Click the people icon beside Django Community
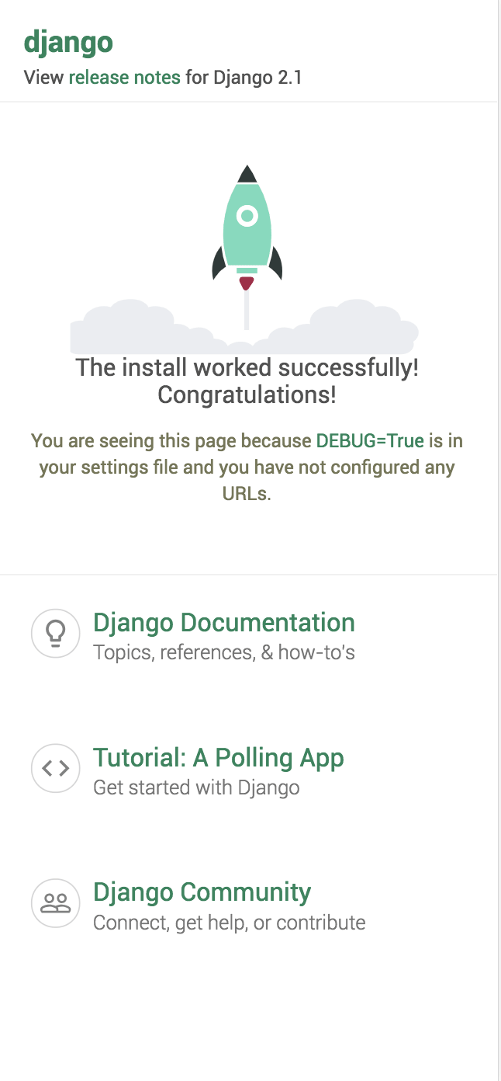 55,903
